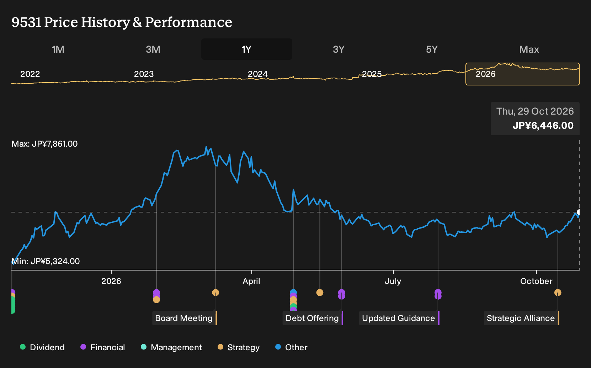Click the 'Min: JP¥5,324.00' label
The height and width of the screenshot is (368, 591).
pos(46,261)
